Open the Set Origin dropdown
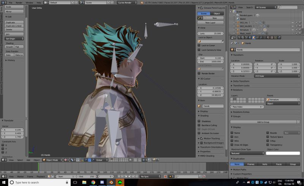Image resolution: width=304 pixels, height=186 pixels. pyautogui.click(x=14, y=39)
